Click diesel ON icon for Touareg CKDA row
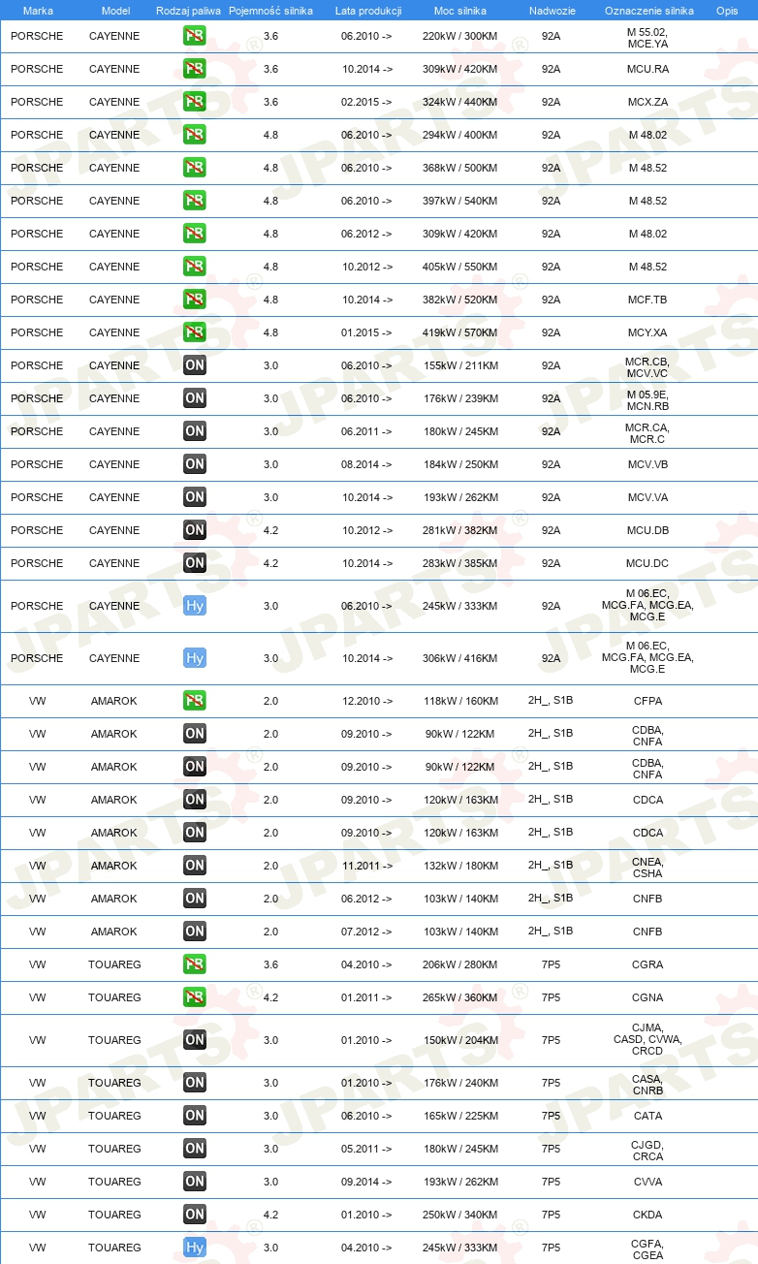 click(x=195, y=1215)
